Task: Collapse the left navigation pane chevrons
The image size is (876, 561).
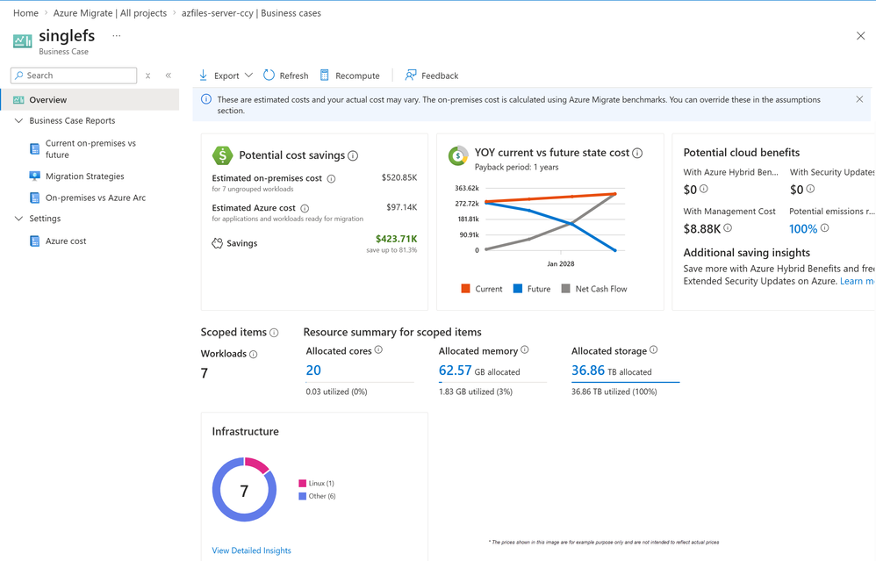Action: click(169, 76)
